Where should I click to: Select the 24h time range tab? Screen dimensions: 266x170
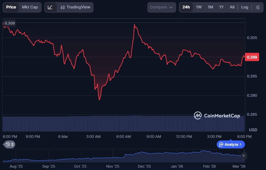pyautogui.click(x=186, y=7)
